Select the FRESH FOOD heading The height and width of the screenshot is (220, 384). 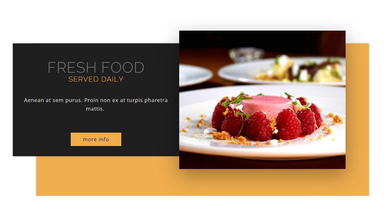point(96,68)
